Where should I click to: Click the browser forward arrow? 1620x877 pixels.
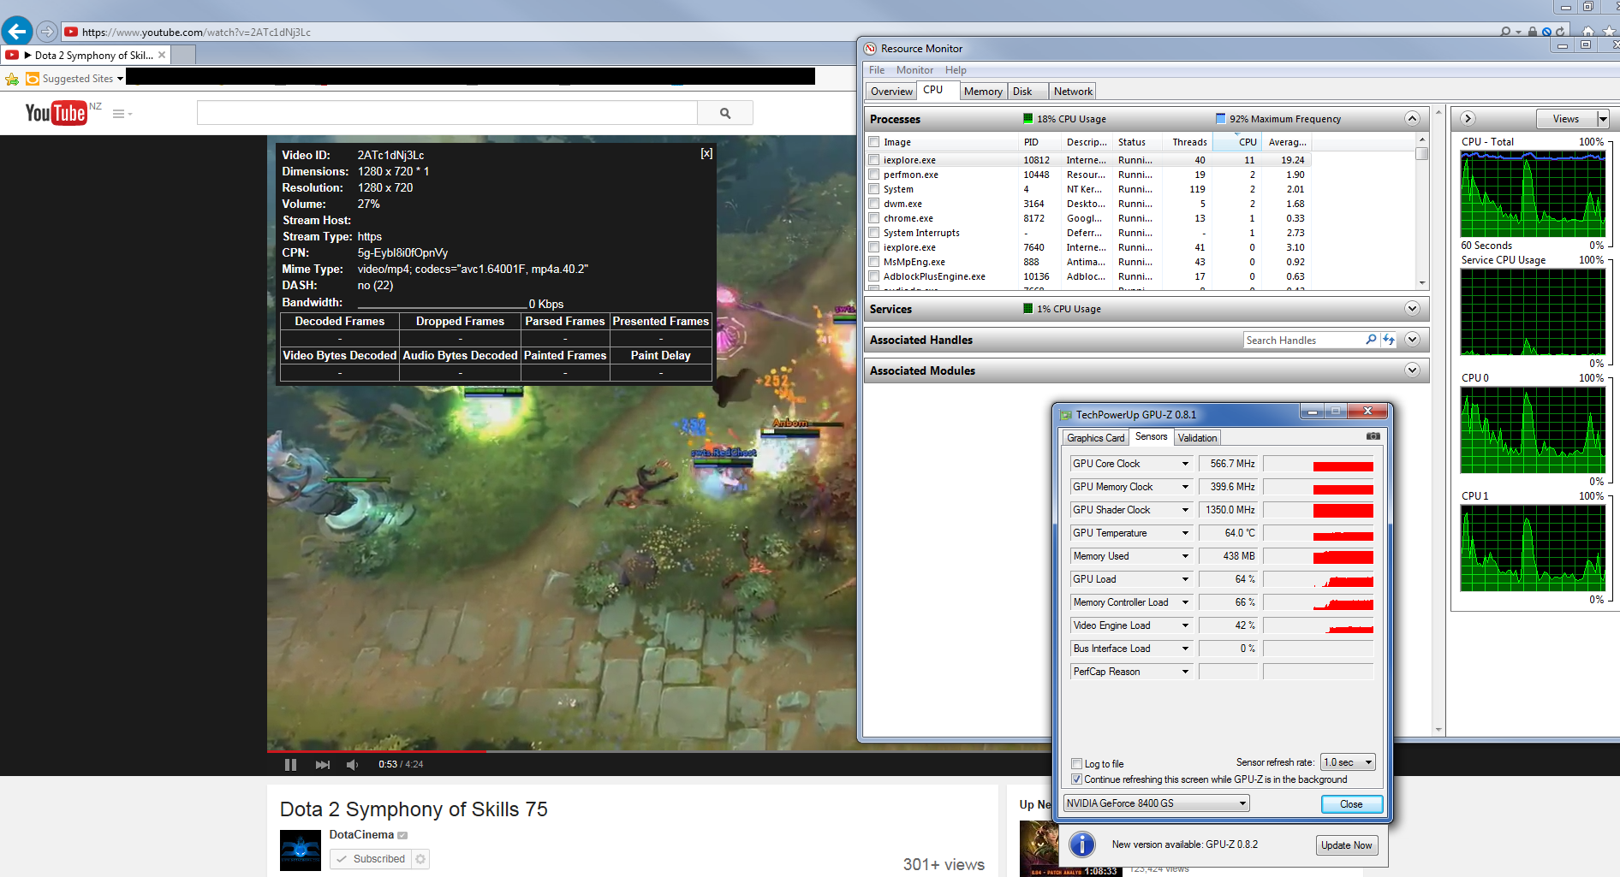[x=47, y=32]
